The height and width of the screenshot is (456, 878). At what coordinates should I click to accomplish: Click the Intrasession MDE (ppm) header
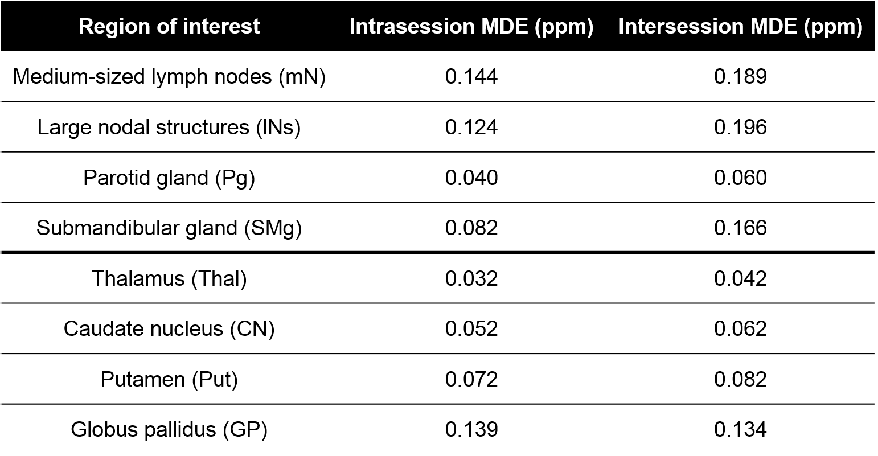point(471,26)
